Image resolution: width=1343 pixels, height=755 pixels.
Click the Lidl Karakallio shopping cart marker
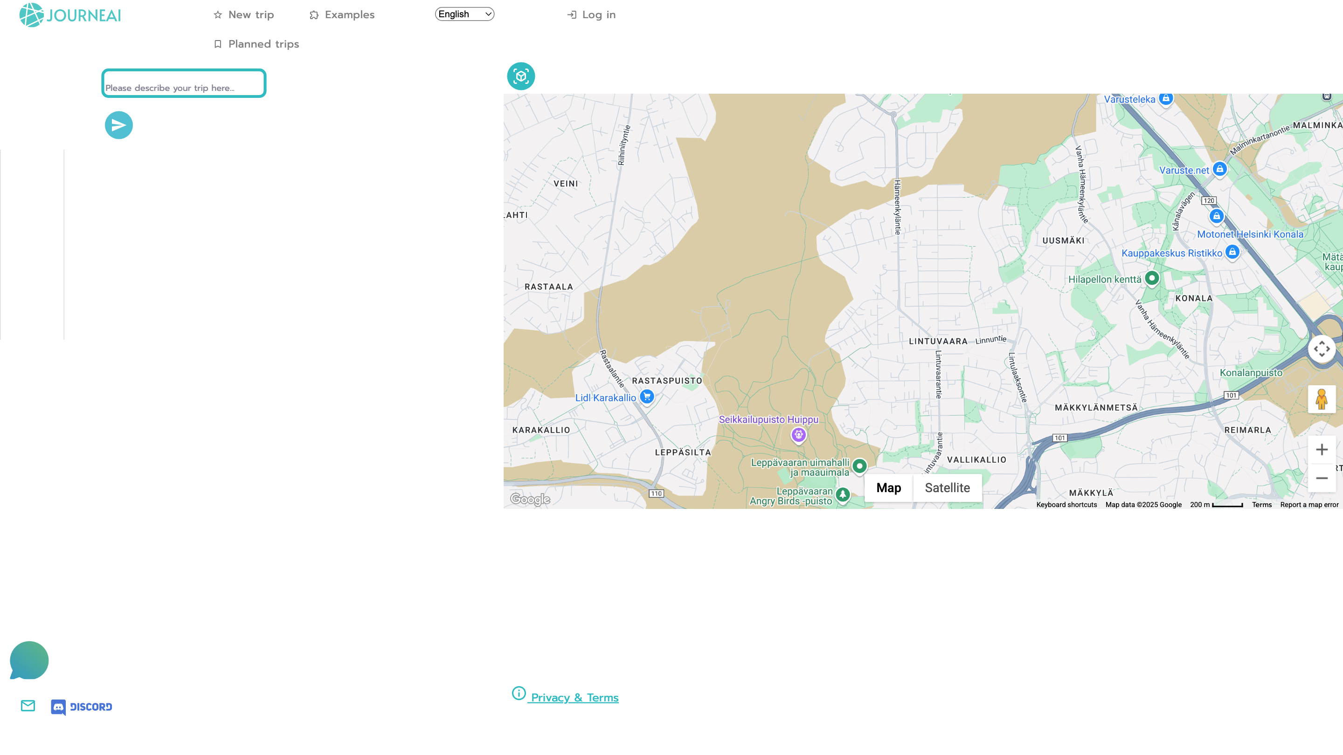646,397
